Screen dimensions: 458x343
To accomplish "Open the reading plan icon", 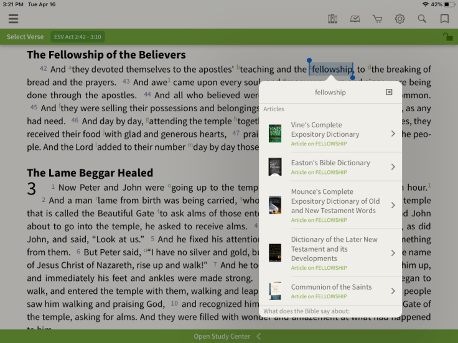I will pyautogui.click(x=355, y=19).
